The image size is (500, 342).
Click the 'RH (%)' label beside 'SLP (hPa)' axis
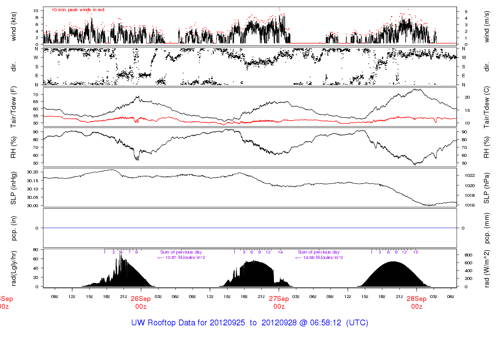(486, 148)
